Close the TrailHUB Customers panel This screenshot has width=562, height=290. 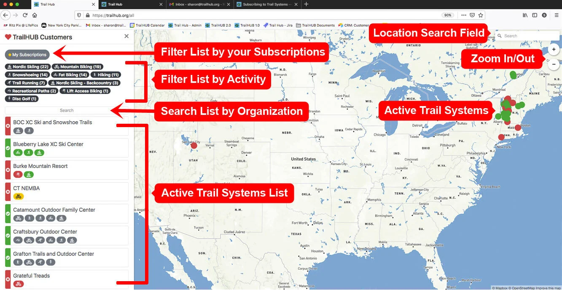(126, 37)
